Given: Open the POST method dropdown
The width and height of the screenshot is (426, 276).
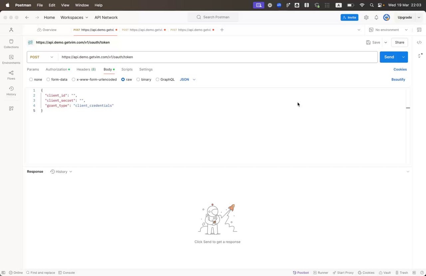Looking at the screenshot, I should [x=42, y=57].
